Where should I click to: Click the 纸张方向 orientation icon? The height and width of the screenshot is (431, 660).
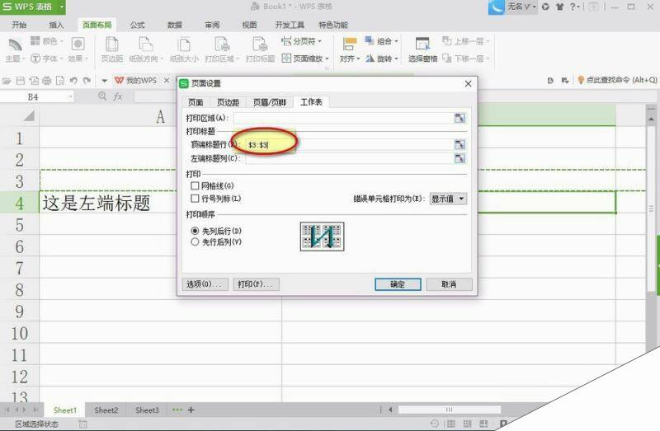[146, 45]
